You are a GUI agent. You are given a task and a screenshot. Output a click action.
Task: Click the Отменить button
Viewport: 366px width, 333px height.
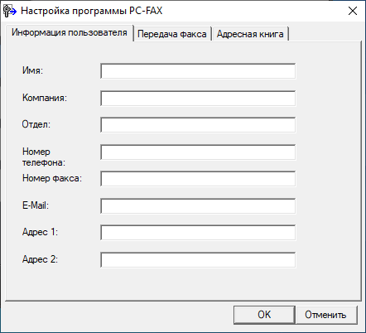326,315
